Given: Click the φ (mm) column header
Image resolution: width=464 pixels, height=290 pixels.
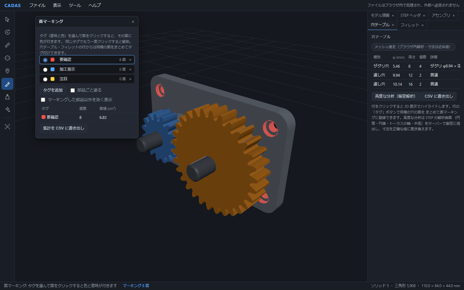Looking at the screenshot, I should click(399, 57).
